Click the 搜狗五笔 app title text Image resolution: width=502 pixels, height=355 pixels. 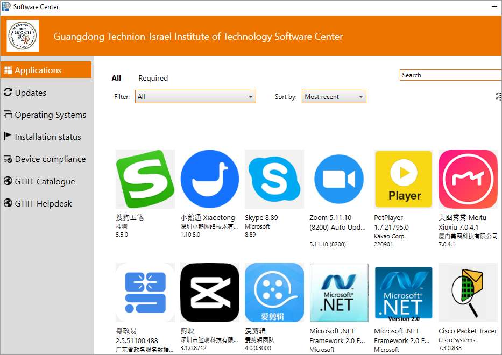[x=130, y=218]
